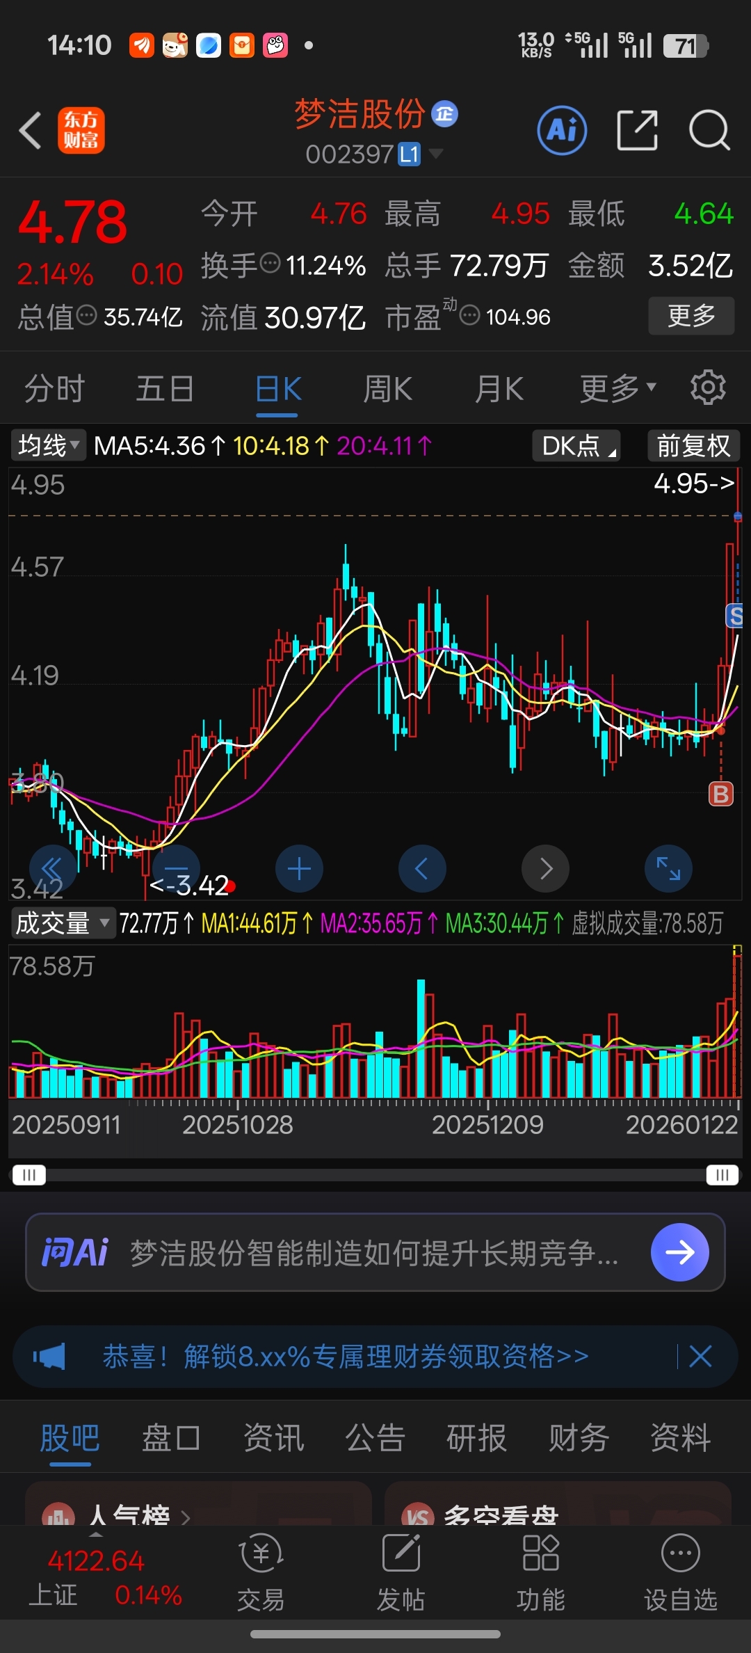Open the 更多 period dropdown

point(618,388)
